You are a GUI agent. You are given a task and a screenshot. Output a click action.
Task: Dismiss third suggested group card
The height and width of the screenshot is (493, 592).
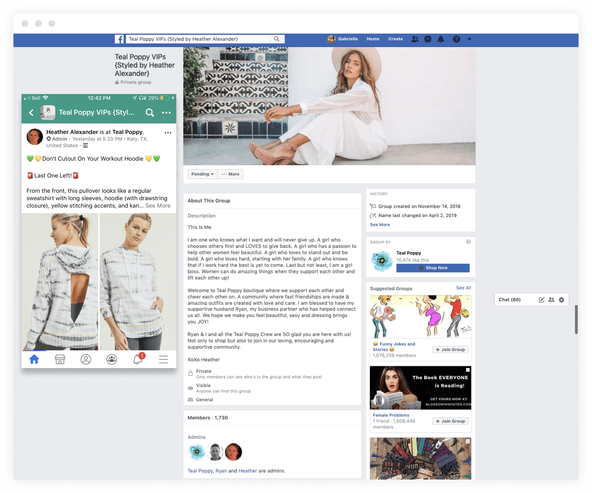click(468, 441)
